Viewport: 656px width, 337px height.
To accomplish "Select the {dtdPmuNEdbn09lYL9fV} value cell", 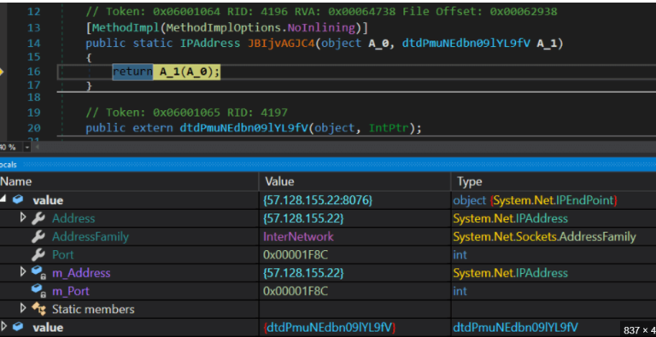I will [x=354, y=327].
